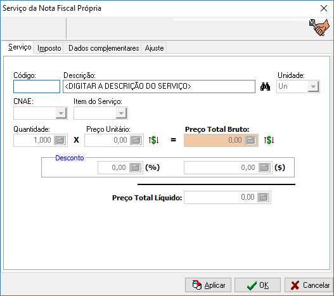
Task: Open calculator icon in Quantidade field
Action: point(60,140)
